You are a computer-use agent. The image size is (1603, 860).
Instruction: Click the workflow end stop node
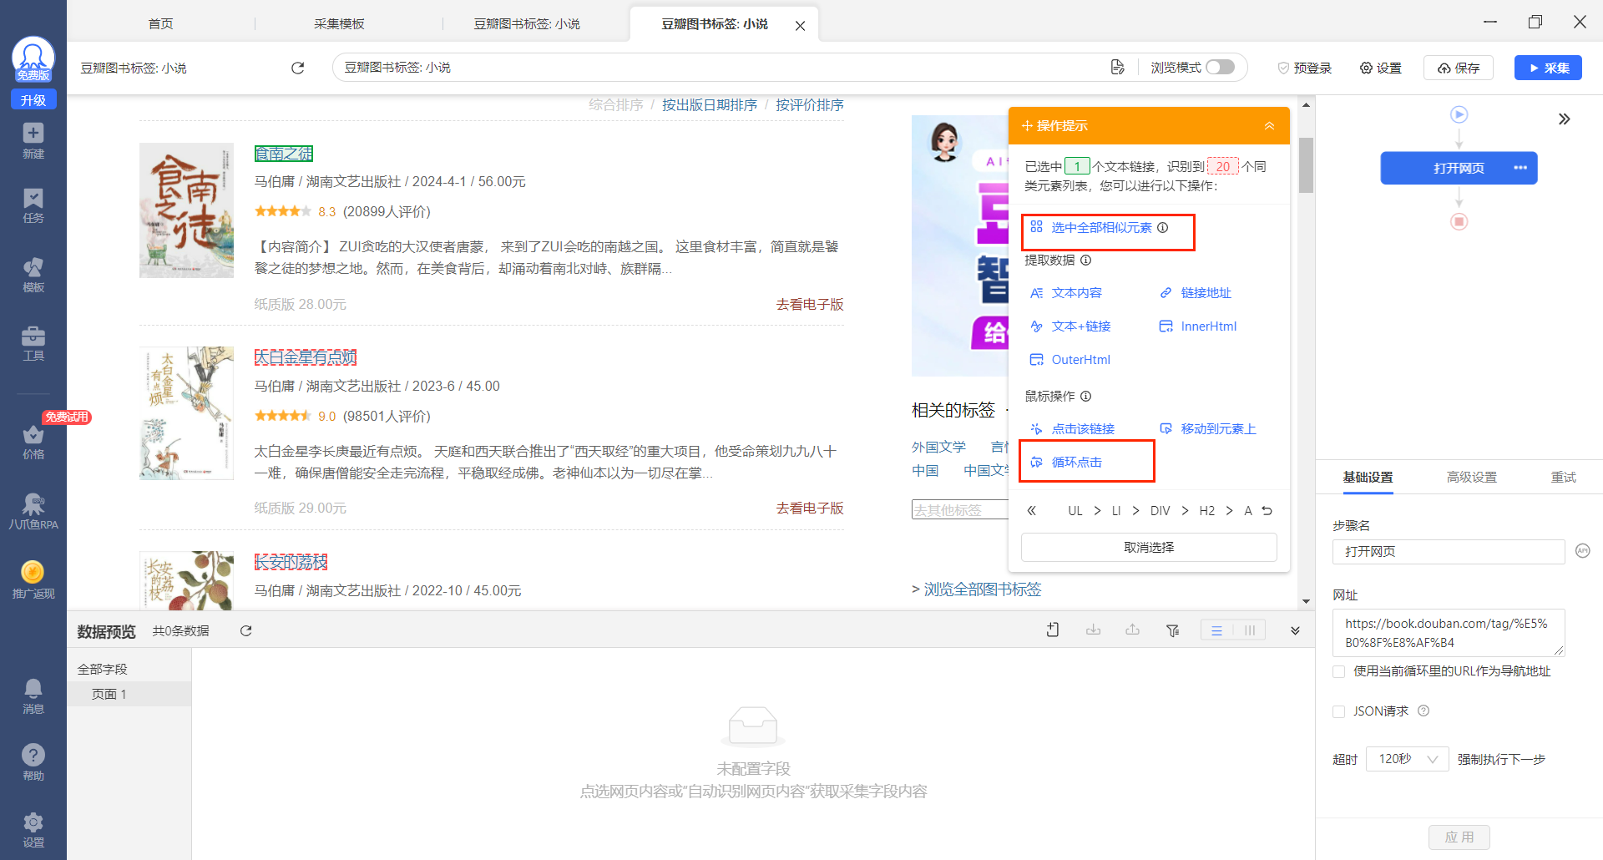[1459, 221]
